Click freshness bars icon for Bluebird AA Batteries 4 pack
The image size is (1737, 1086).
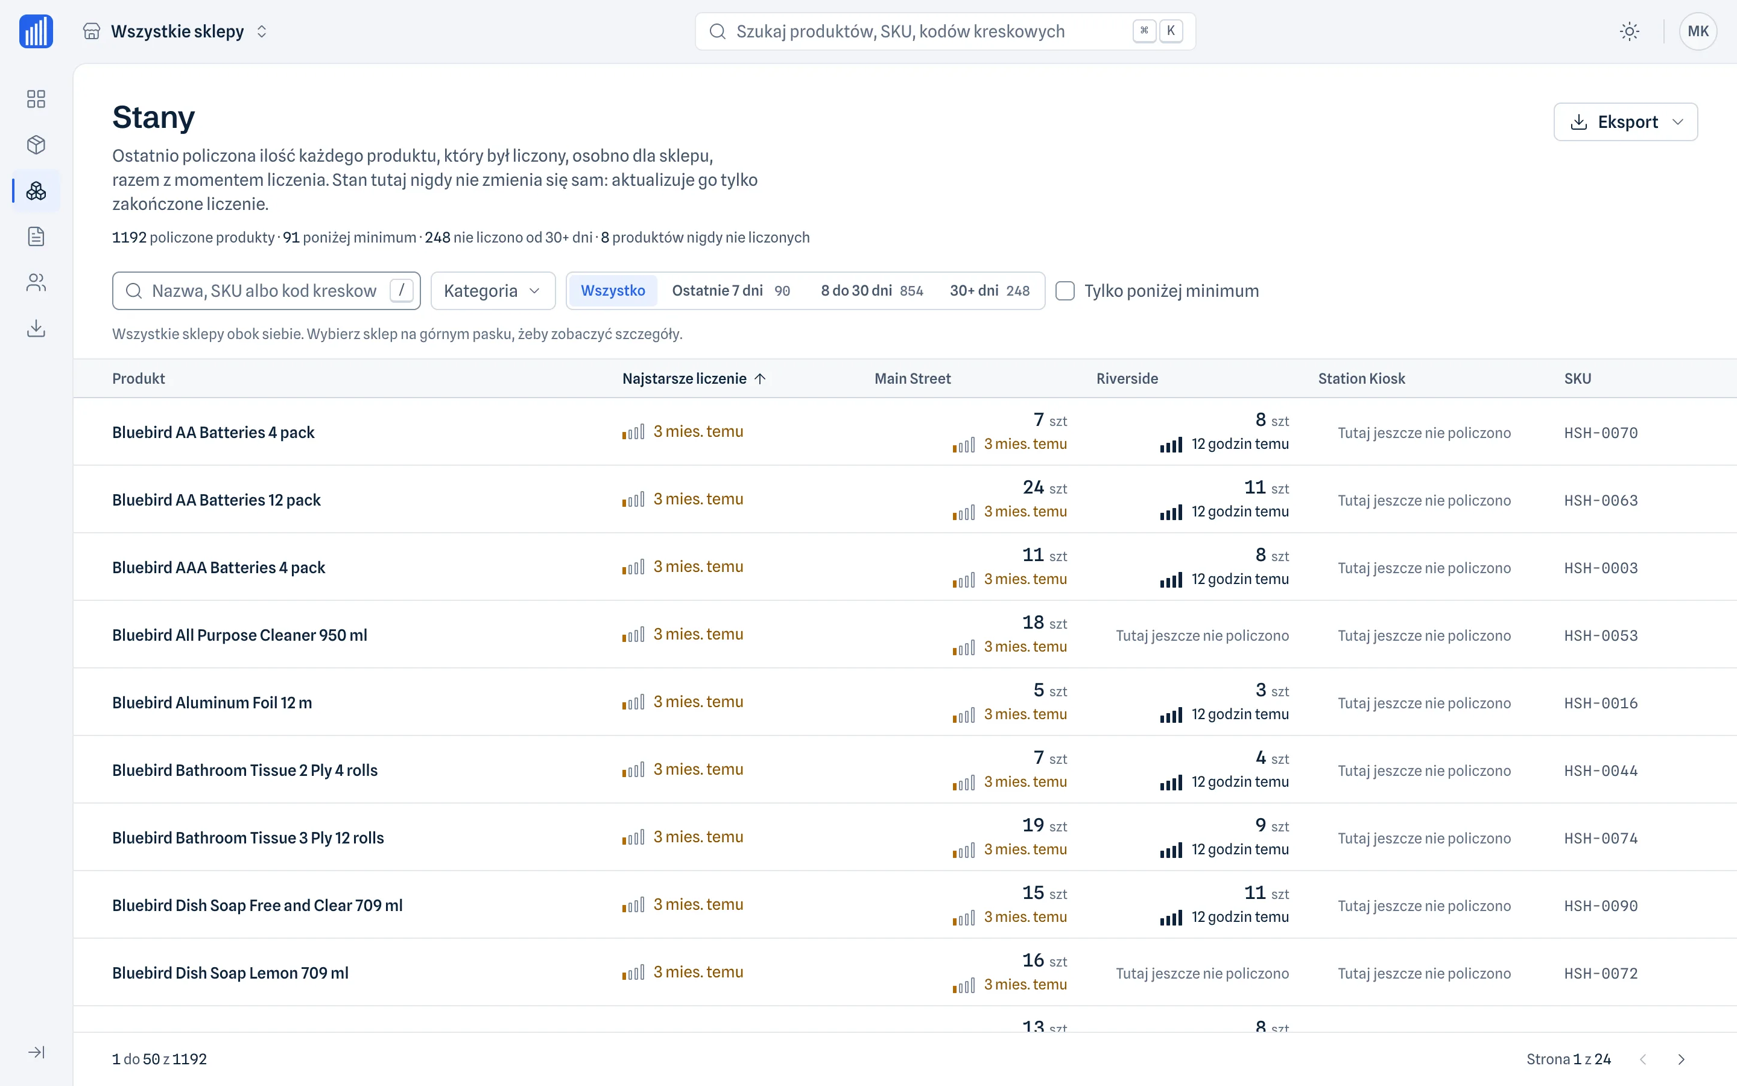(633, 431)
